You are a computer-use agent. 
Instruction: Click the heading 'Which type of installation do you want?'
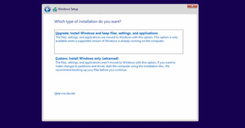pyautogui.click(x=87, y=21)
